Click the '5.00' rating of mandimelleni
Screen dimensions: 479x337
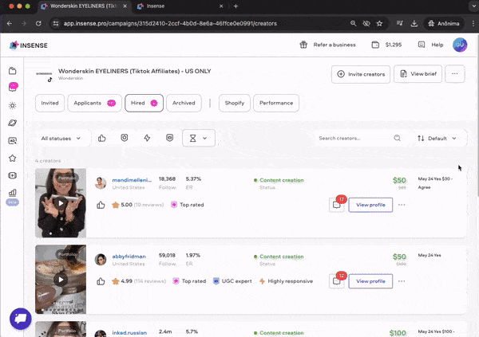126,205
